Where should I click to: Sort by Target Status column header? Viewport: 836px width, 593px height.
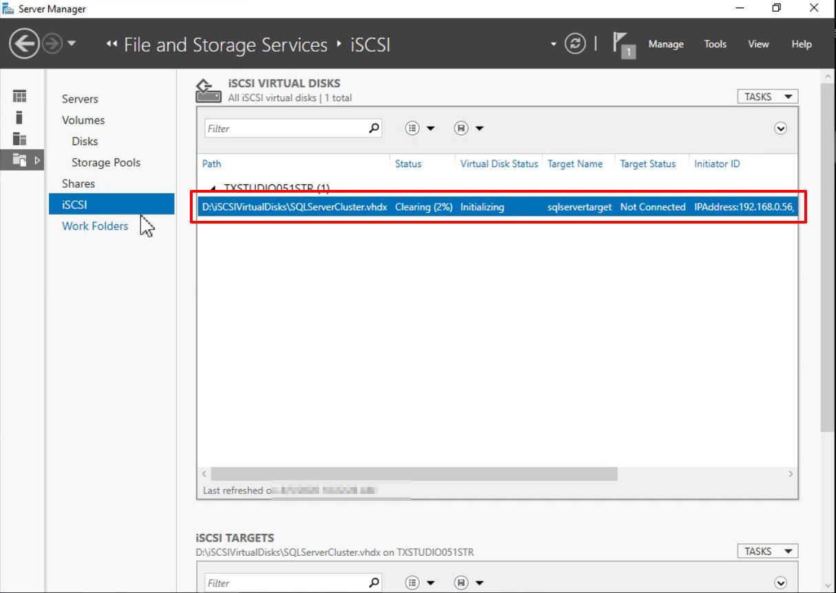pos(648,164)
